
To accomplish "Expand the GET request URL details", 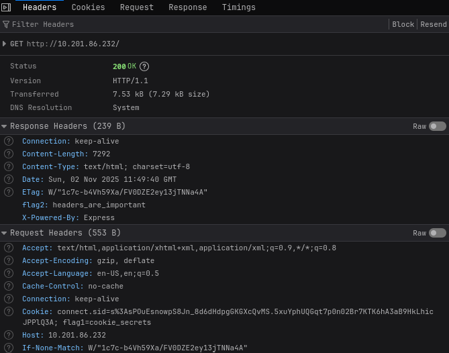I will point(5,44).
